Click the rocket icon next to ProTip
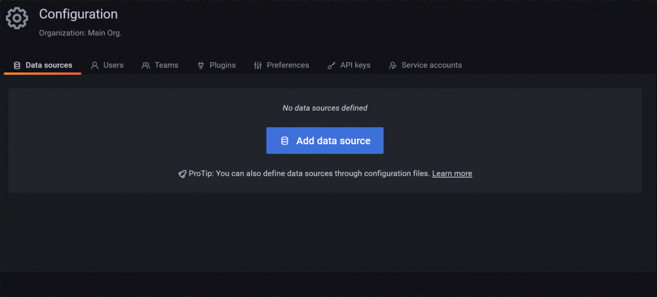 point(182,174)
